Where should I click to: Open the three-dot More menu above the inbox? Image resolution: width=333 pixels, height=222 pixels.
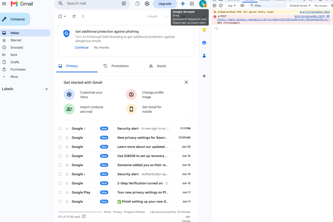pyautogui.click(x=83, y=16)
